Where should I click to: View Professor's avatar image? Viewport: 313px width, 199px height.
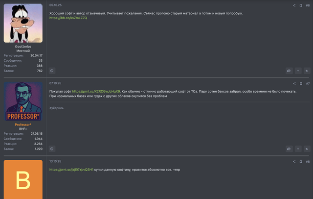point(23,101)
